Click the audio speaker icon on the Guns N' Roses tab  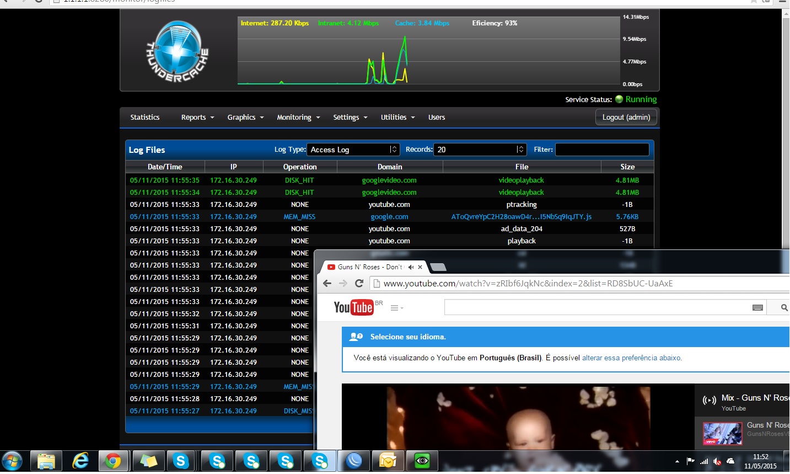click(x=411, y=267)
